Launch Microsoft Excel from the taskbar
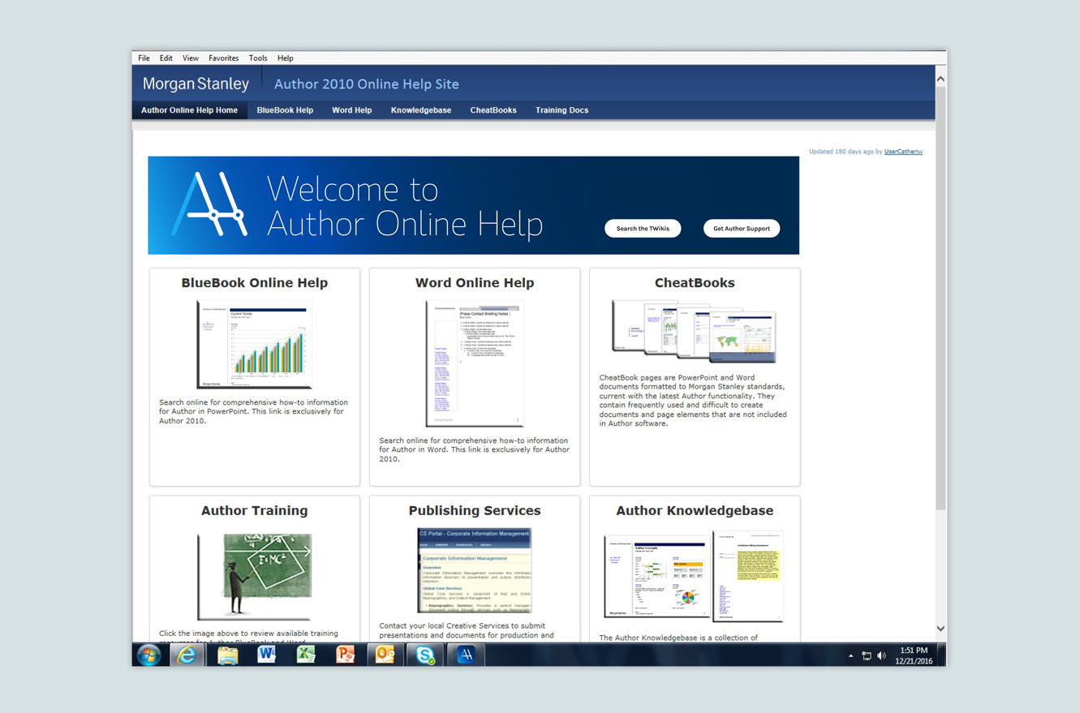The height and width of the screenshot is (713, 1080). click(x=306, y=655)
